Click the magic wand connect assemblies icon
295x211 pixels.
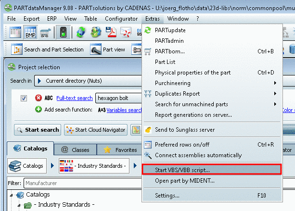pos(148,155)
